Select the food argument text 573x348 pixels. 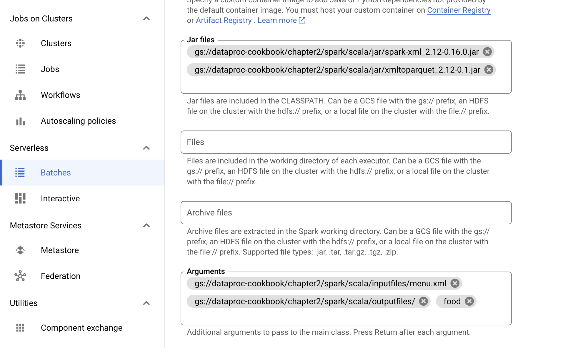click(x=452, y=301)
